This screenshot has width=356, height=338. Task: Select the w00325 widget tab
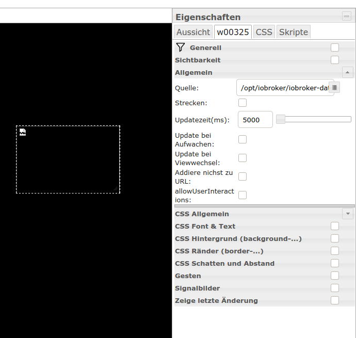coord(233,32)
